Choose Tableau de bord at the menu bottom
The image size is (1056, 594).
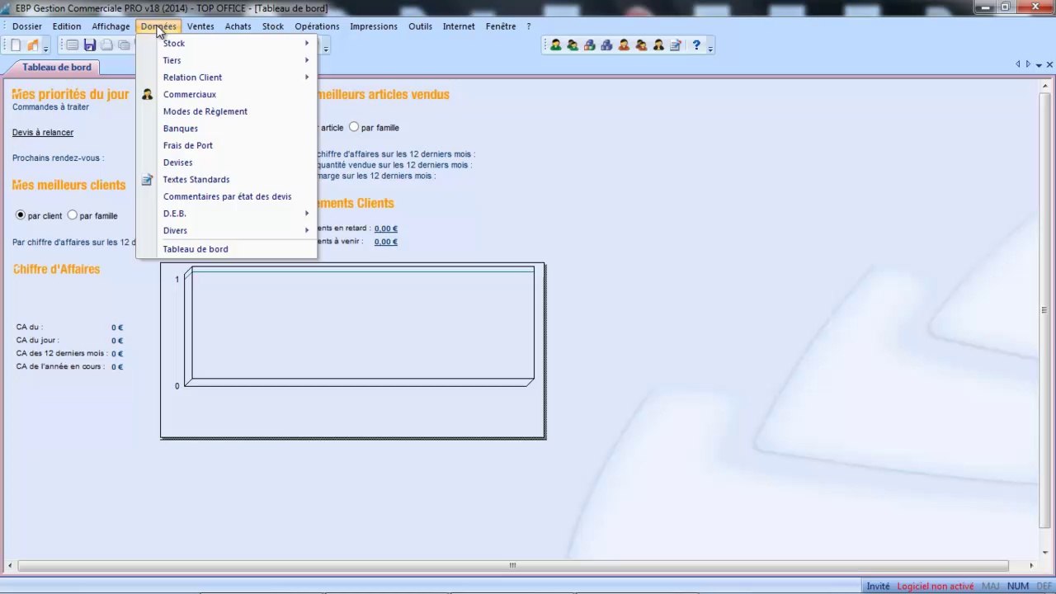click(x=226, y=249)
